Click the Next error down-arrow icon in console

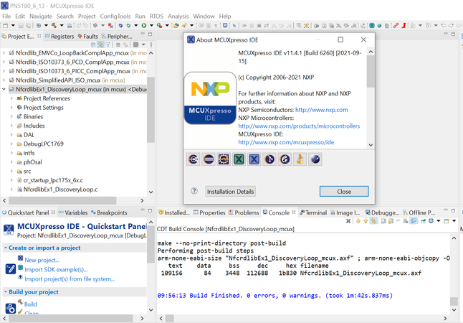(358, 221)
